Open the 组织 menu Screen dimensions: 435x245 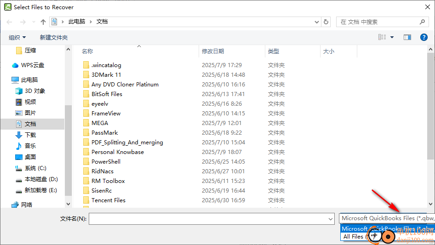(17, 37)
